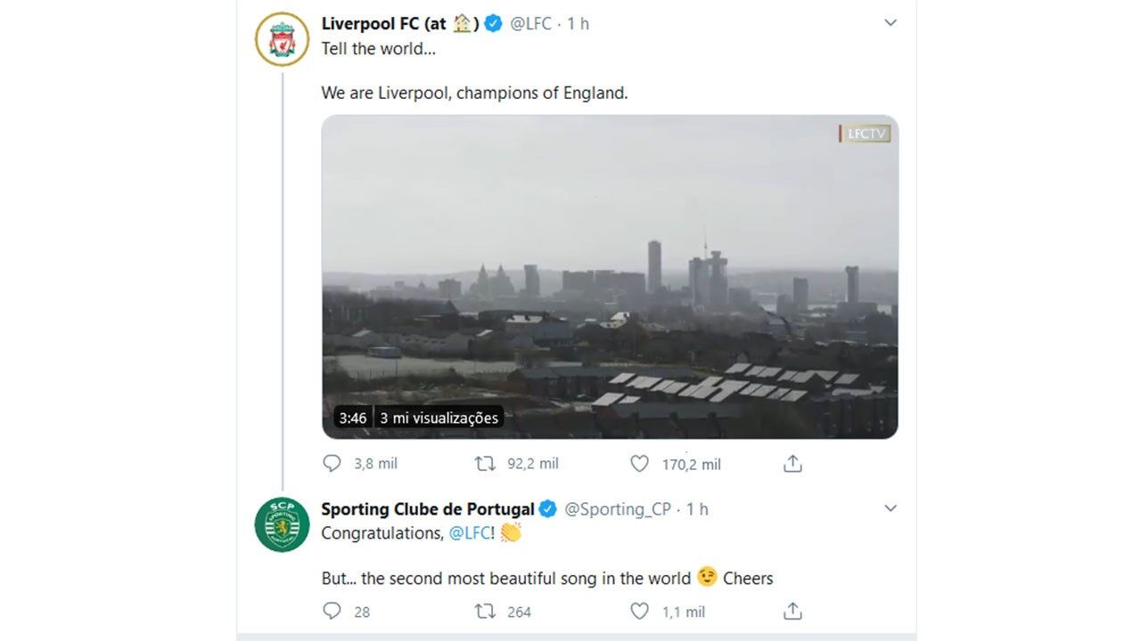Play the LFCTV skyline video

(610, 276)
